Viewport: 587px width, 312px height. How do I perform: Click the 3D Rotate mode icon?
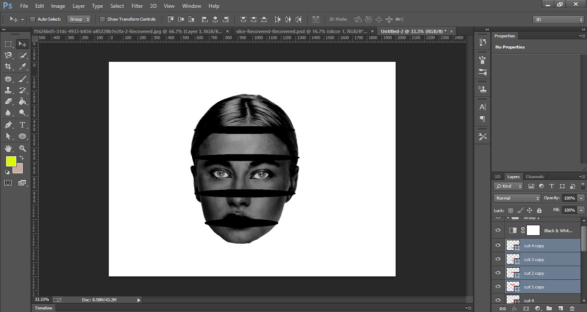(x=358, y=19)
